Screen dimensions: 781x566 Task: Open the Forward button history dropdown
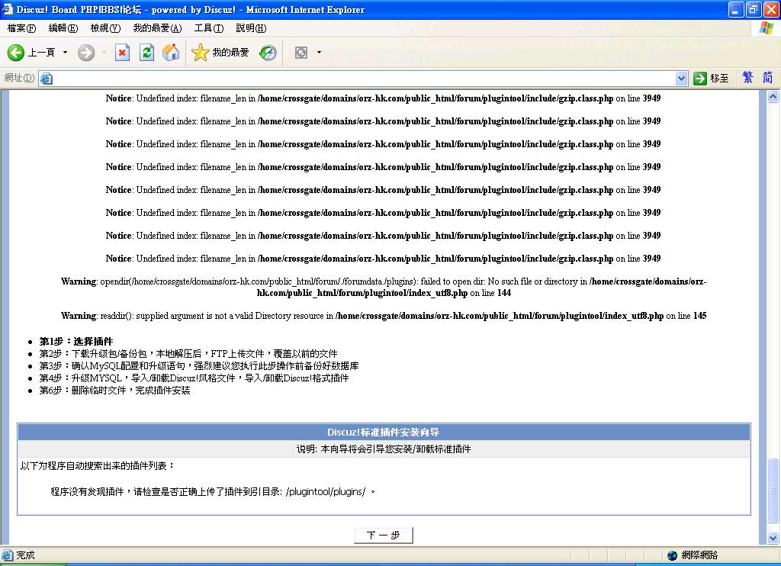[x=104, y=53]
